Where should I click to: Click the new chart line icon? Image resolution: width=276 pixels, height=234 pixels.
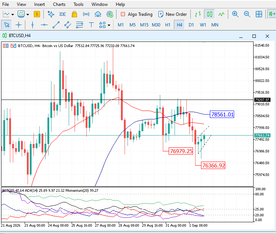pyautogui.click(x=6, y=14)
